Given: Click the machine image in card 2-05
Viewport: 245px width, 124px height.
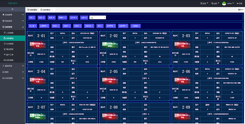Looking at the screenshot, I should tap(108, 80).
